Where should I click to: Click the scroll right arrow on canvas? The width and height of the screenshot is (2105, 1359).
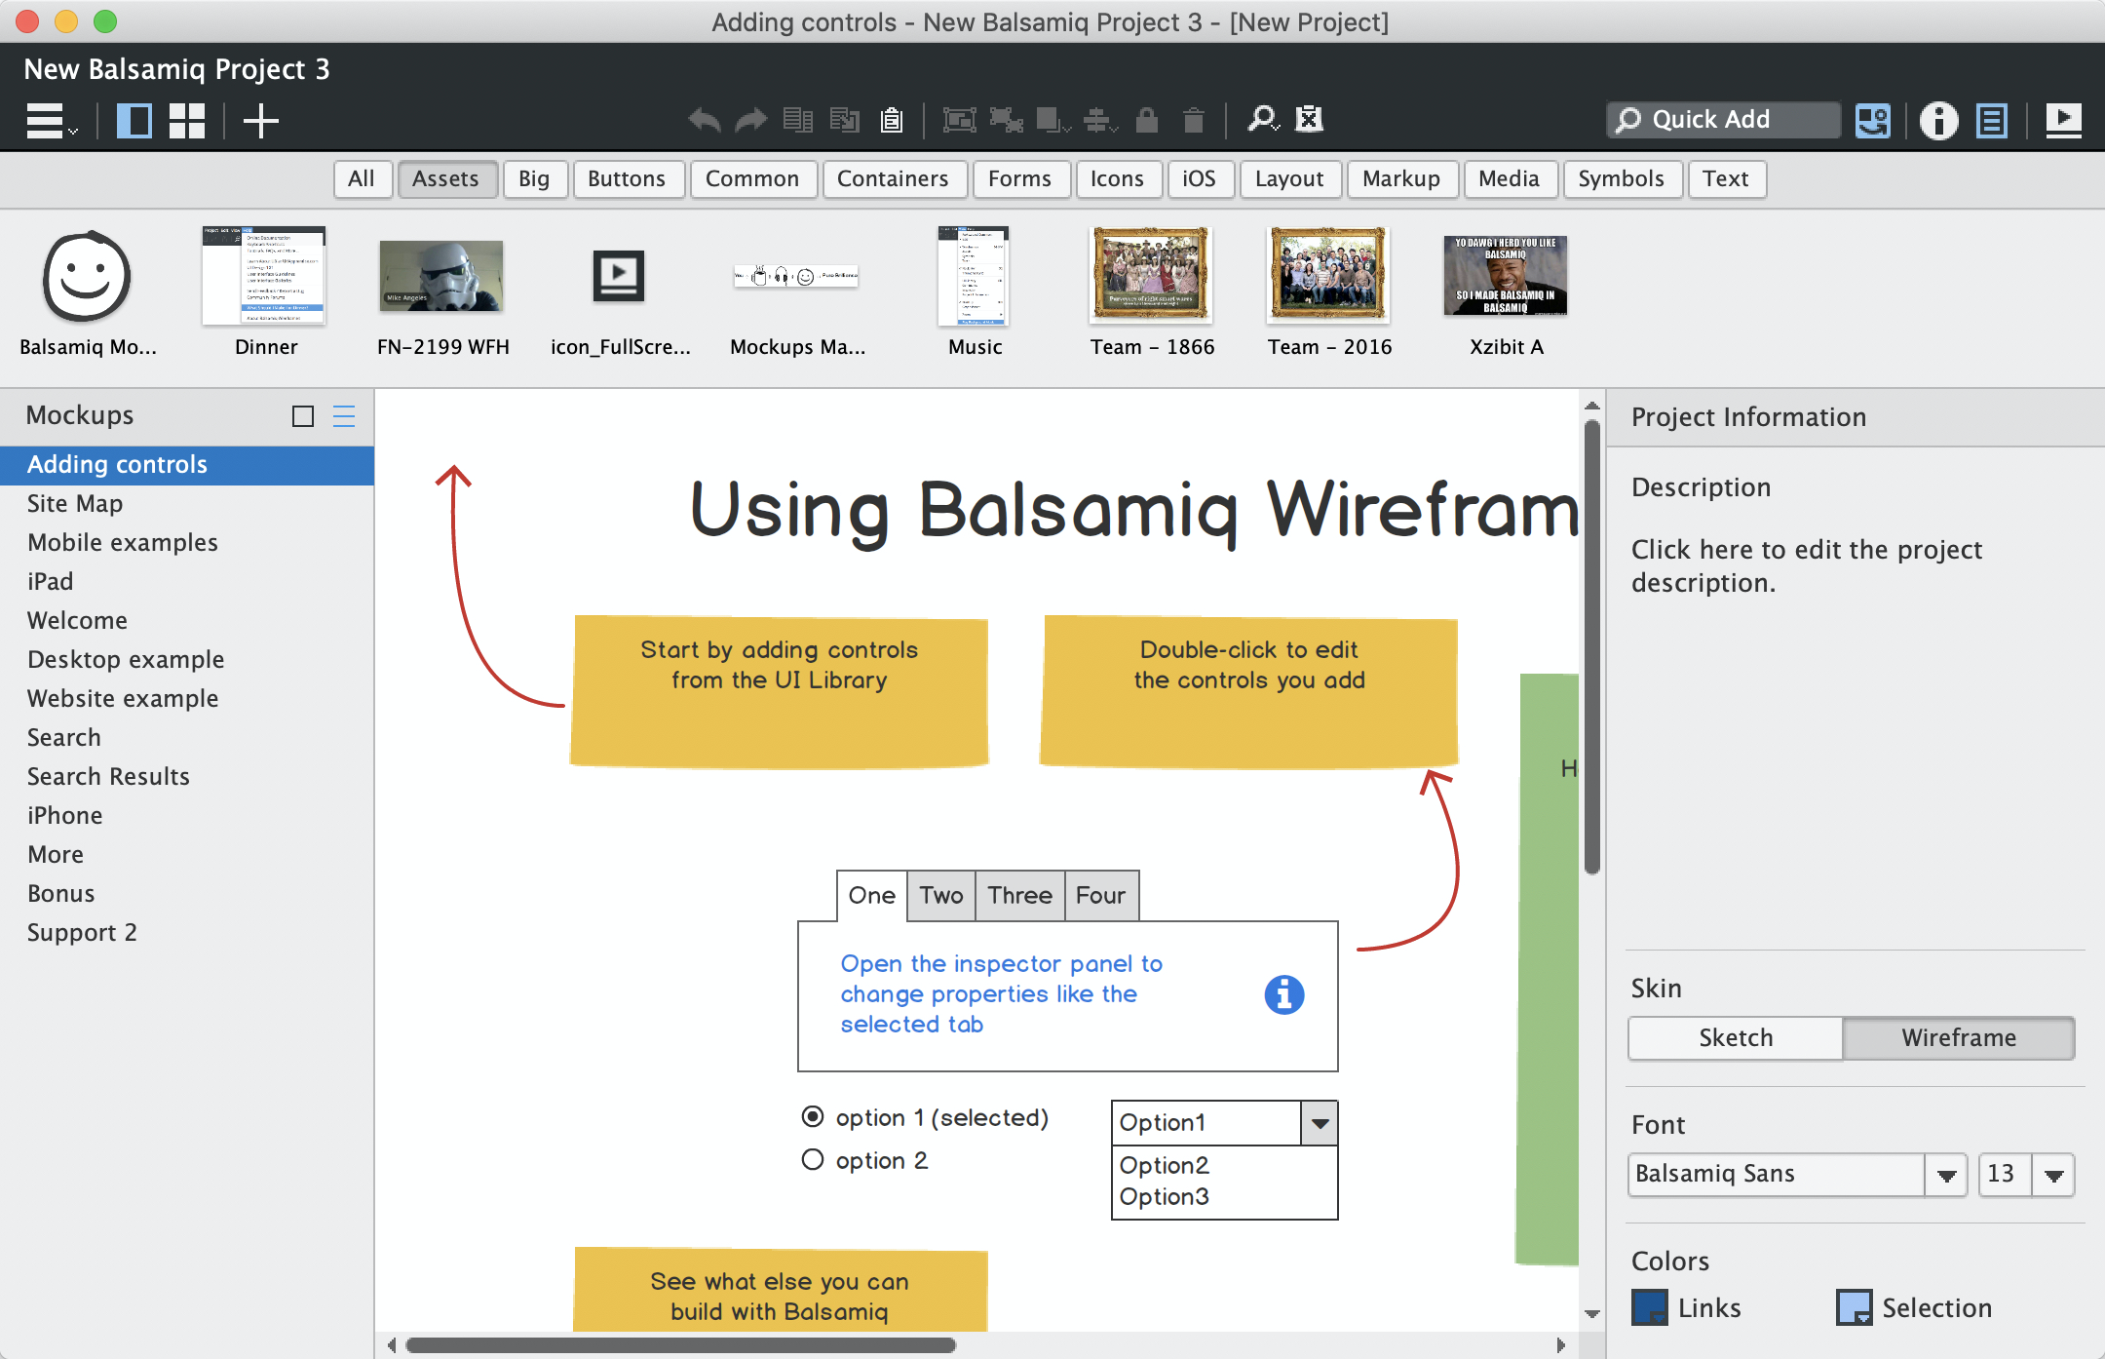(1561, 1345)
